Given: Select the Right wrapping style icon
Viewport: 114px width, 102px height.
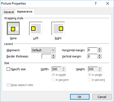Looking at the screenshot, I should [58, 29].
